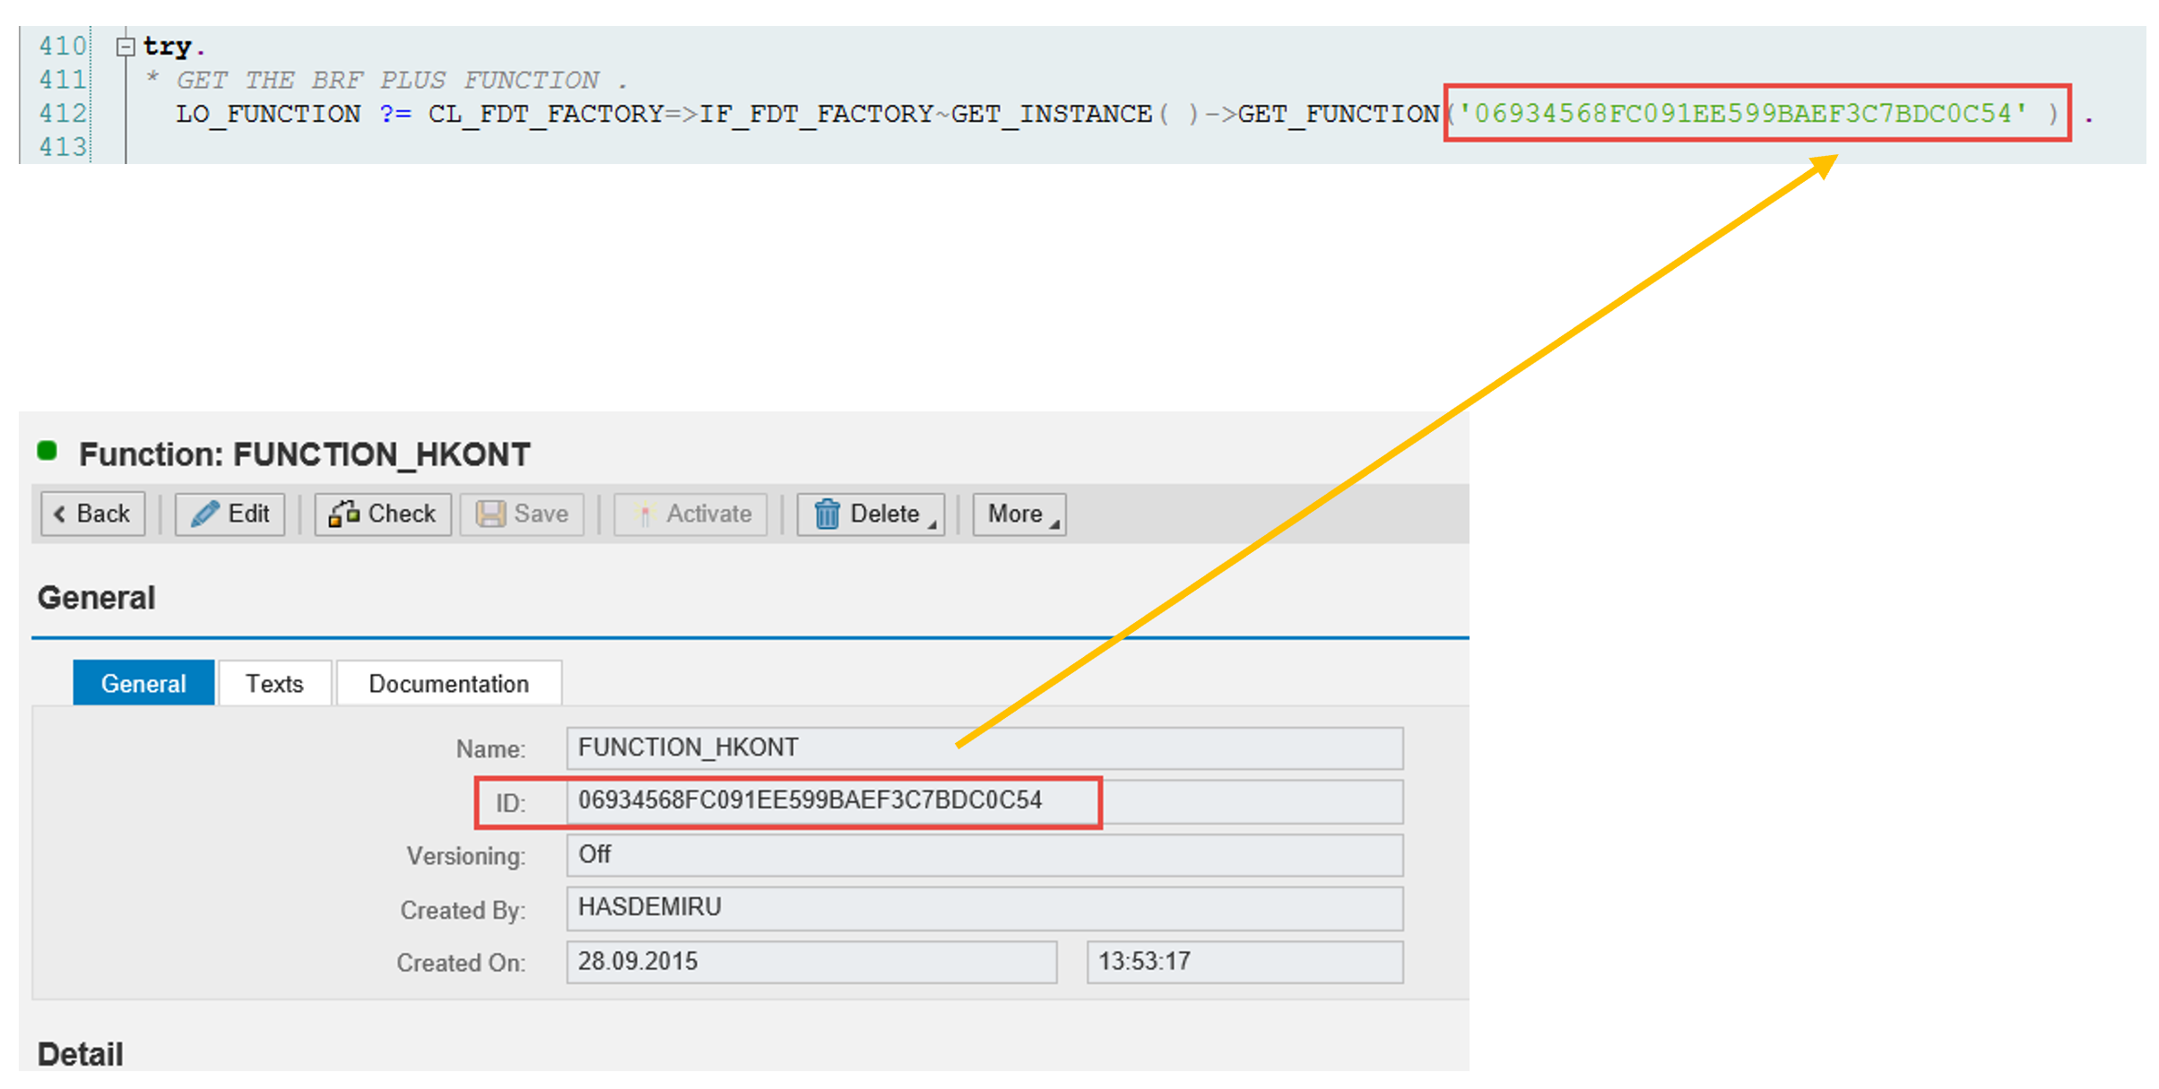2159x1089 pixels.
Task: Click the Back arrow button
Action: [x=92, y=514]
